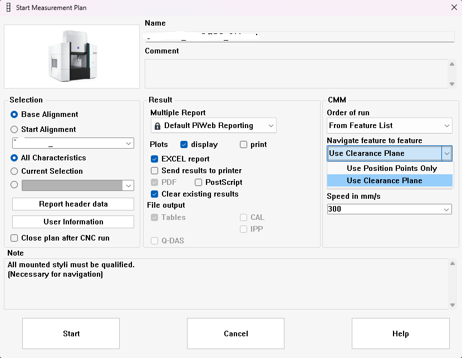Select the Start Alignment radio button
The image size is (462, 358).
(14, 129)
